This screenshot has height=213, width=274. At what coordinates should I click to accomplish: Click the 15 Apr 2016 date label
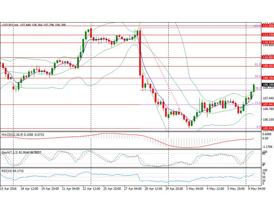(x=9, y=190)
